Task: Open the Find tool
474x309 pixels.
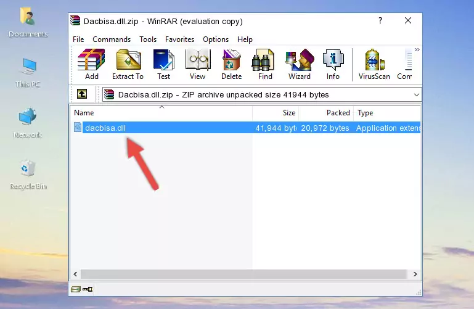Action: [265, 64]
